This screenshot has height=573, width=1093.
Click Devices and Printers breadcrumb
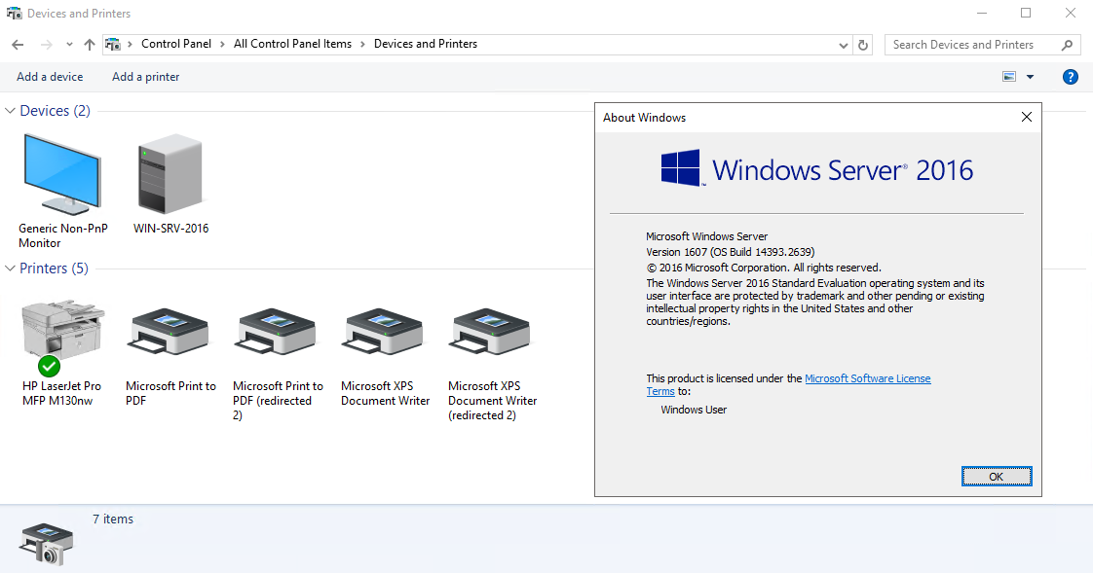[x=425, y=44]
